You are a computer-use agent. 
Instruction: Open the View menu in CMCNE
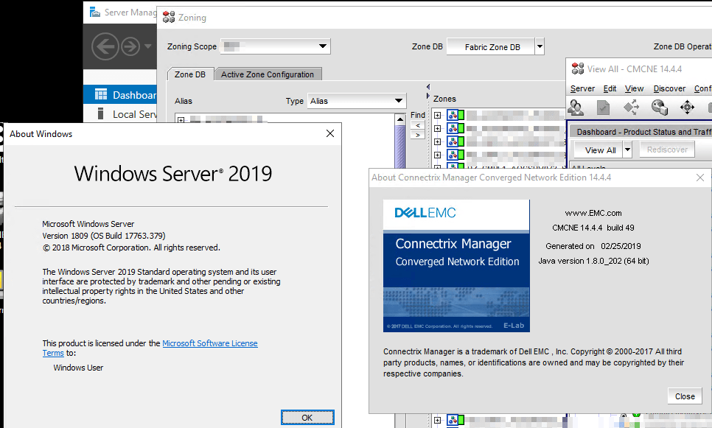tap(634, 88)
